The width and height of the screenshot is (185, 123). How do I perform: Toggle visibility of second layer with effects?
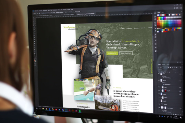point(159,80)
